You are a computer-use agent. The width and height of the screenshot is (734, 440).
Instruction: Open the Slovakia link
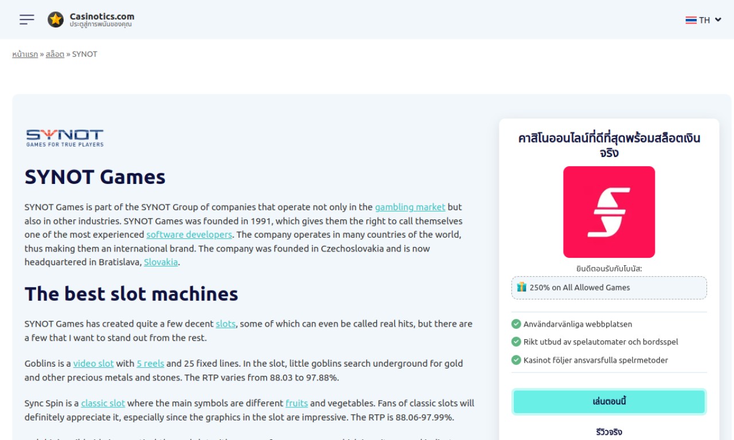click(x=161, y=262)
